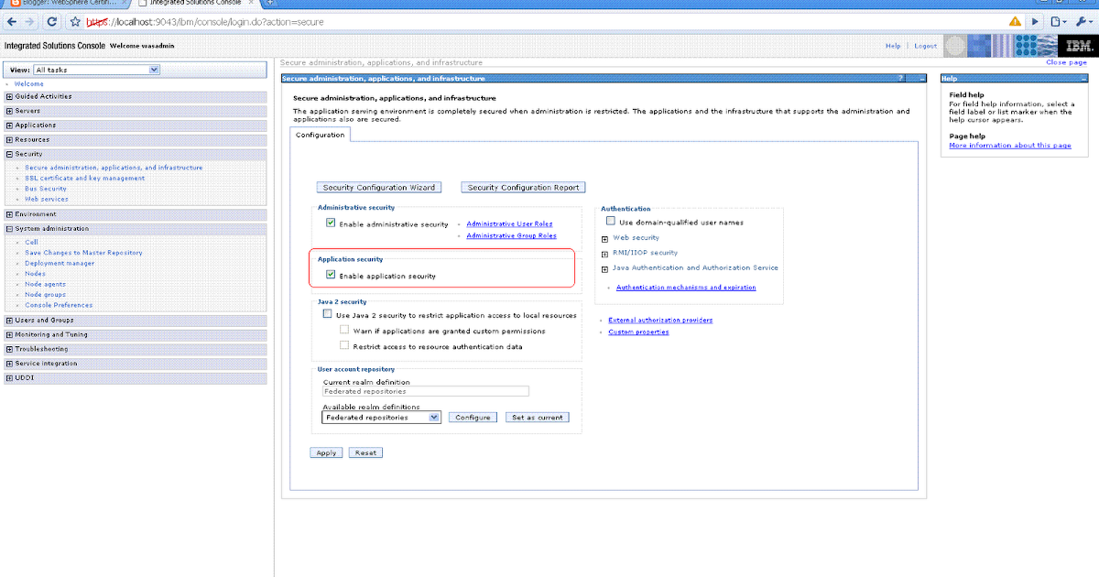Click Help link in console header
The height and width of the screenshot is (577, 1099).
click(893, 46)
